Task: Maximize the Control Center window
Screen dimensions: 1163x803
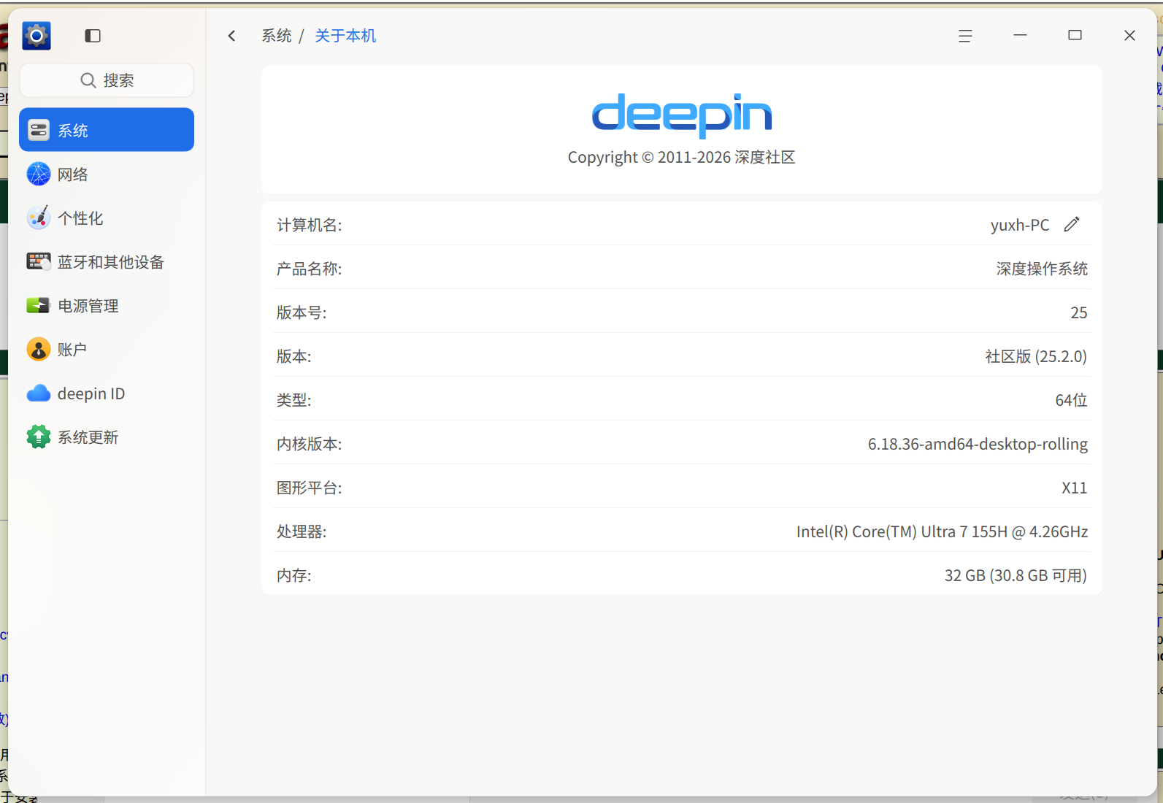Action: click(1075, 35)
